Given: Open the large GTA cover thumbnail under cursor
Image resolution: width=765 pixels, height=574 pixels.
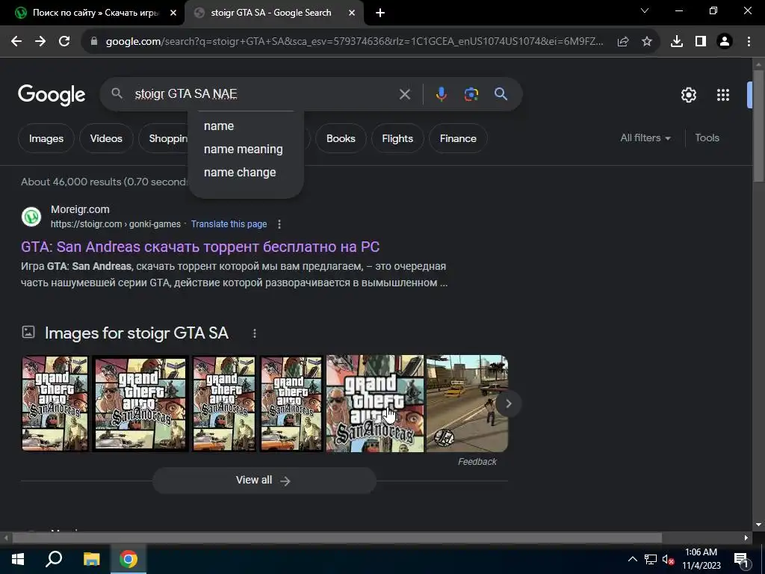Looking at the screenshot, I should point(375,403).
